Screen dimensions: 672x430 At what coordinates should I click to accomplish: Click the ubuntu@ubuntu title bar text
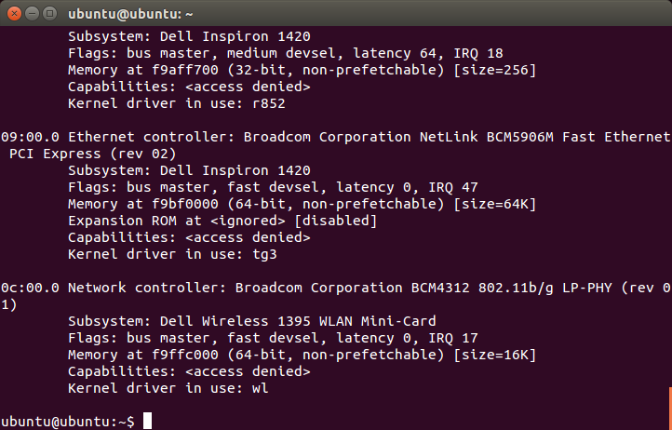tap(130, 14)
